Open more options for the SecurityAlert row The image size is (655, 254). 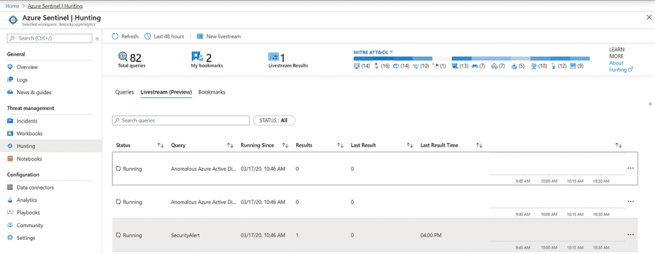click(x=631, y=235)
